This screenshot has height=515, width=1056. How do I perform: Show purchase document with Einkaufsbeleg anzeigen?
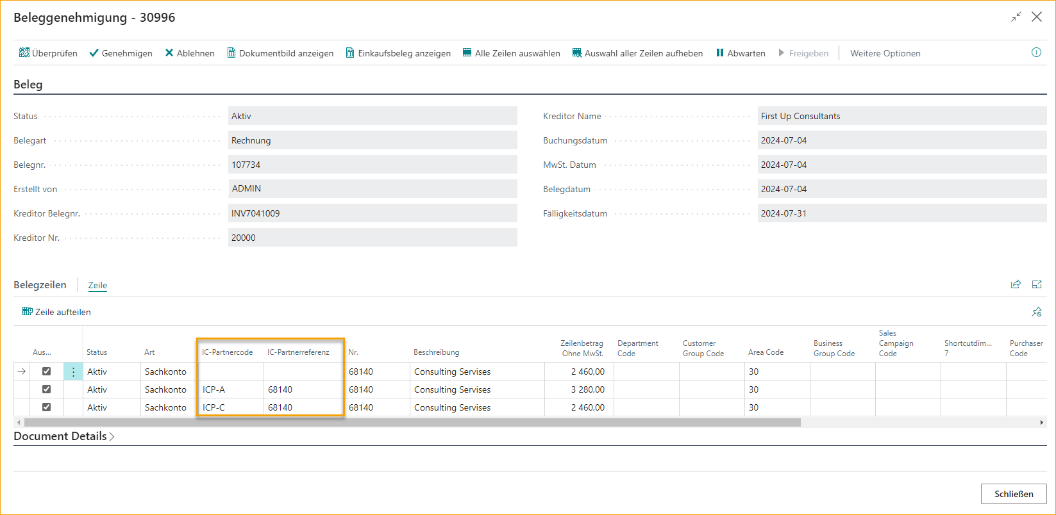[398, 53]
